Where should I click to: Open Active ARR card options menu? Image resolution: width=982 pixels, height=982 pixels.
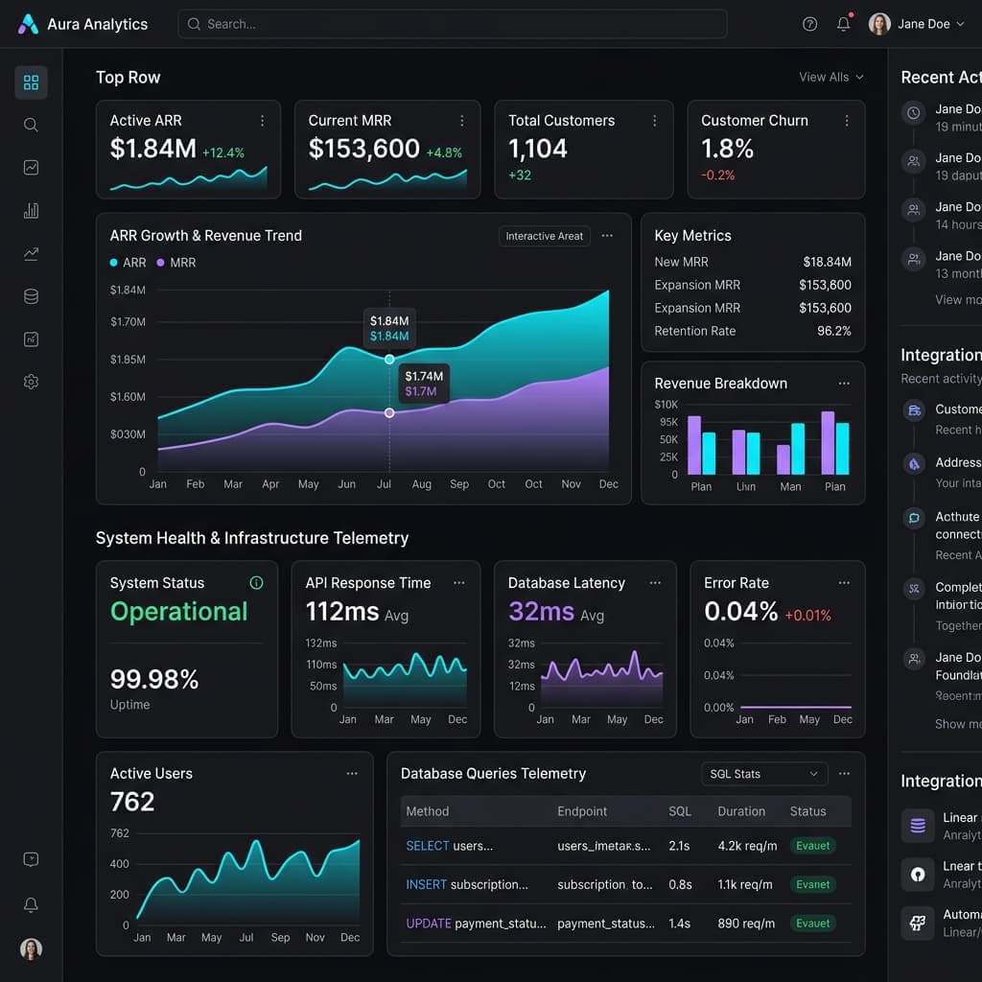[x=262, y=120]
